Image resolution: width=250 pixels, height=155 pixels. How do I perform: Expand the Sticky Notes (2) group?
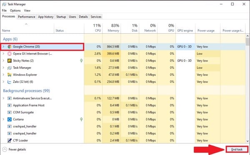click(3, 60)
